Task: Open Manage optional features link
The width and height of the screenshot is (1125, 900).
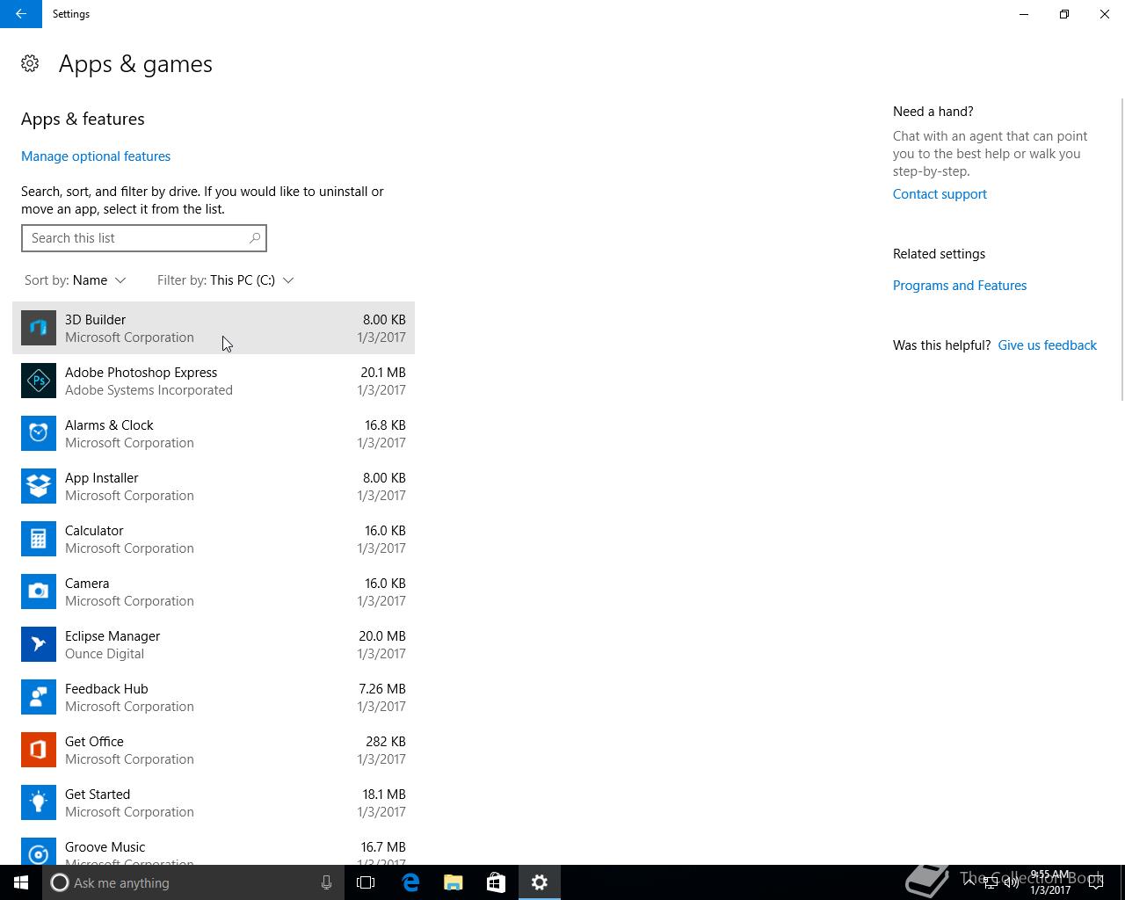Action: [x=96, y=156]
